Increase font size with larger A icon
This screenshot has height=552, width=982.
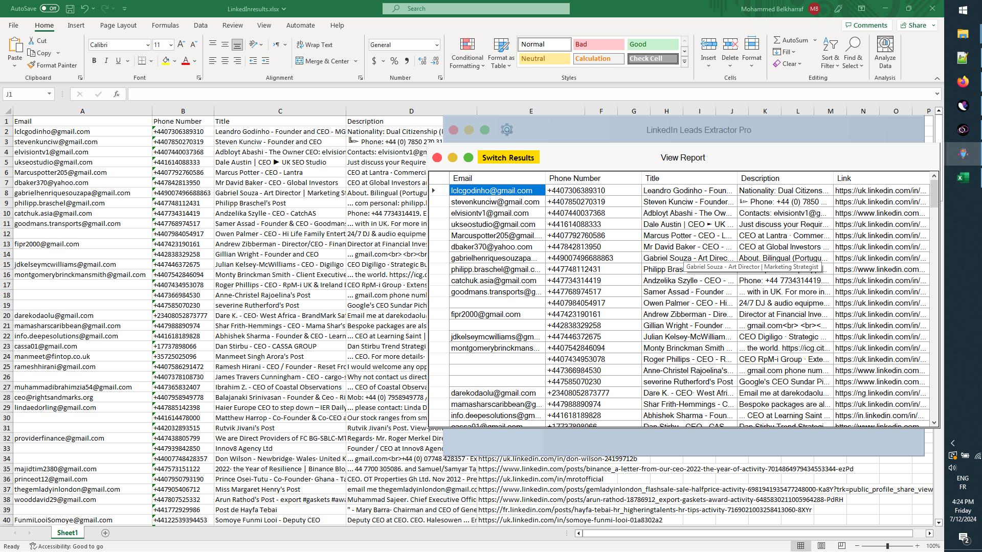coord(181,45)
